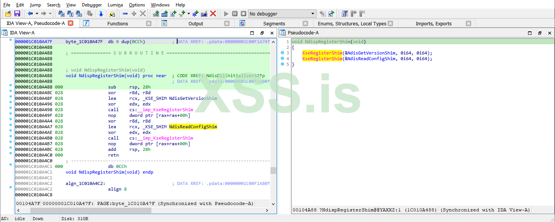
Task: Click the gray arrow C source icon
Action: pos(323,14)
